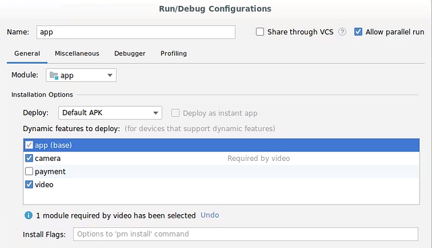The image size is (432, 248).
Task: Toggle the app (base) checkbox
Action: point(29,145)
